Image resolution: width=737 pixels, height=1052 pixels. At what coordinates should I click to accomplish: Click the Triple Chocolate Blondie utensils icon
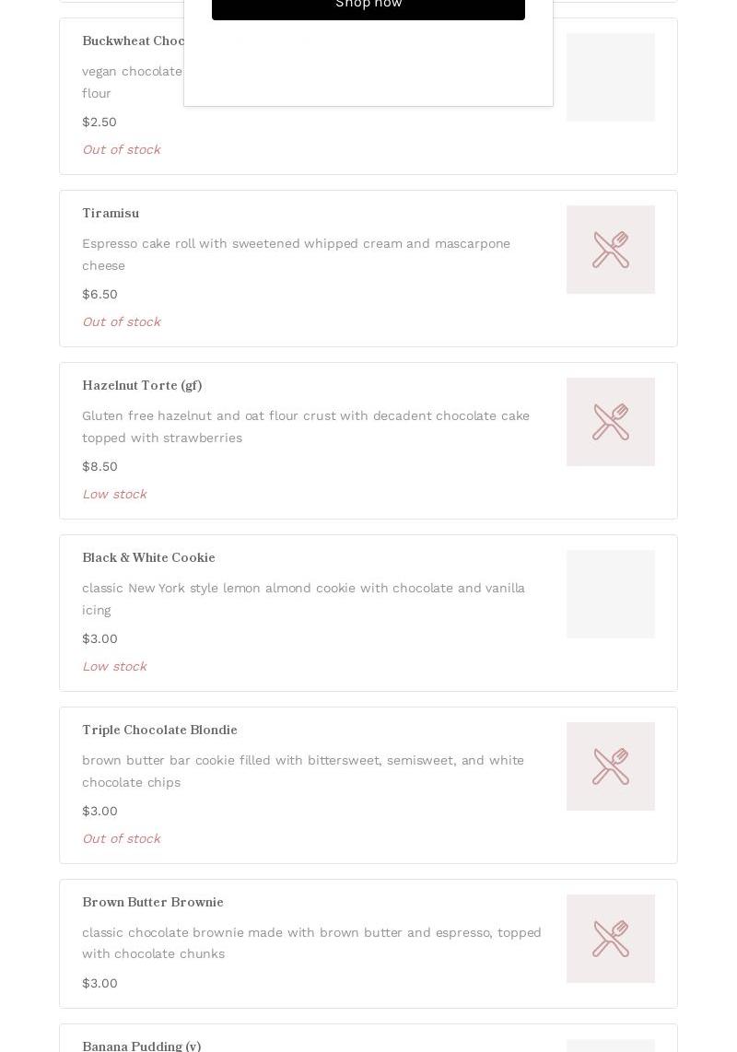click(x=611, y=766)
